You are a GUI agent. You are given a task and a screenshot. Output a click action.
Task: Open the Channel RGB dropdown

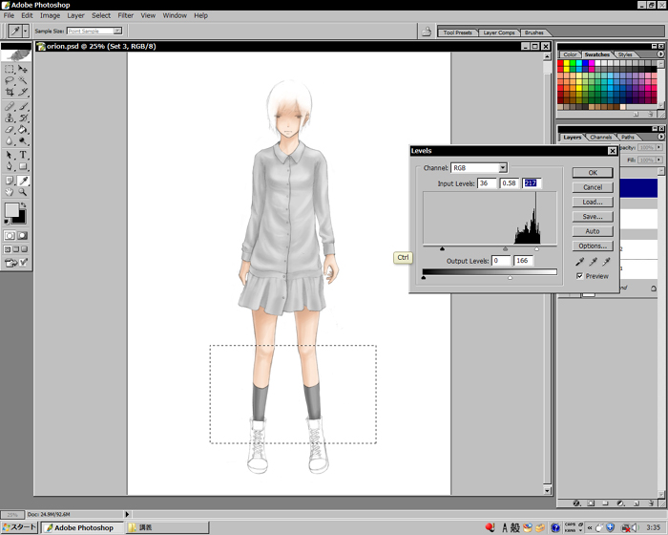tap(503, 168)
